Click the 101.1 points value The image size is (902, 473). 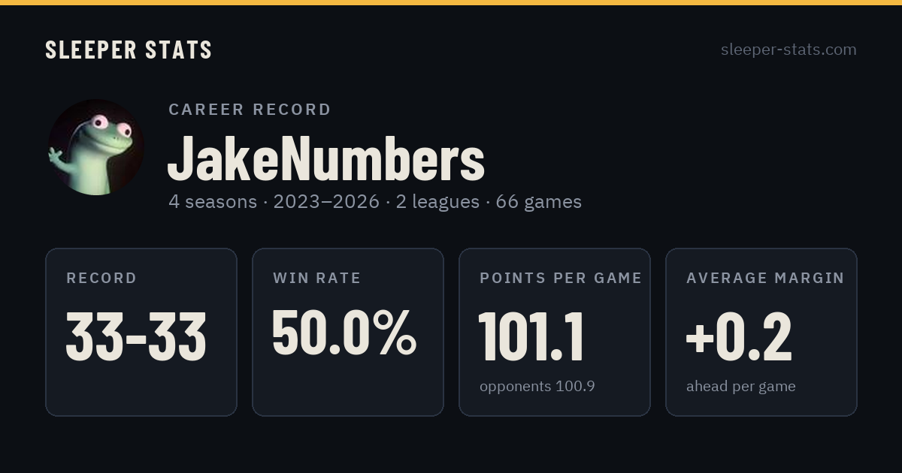(531, 336)
